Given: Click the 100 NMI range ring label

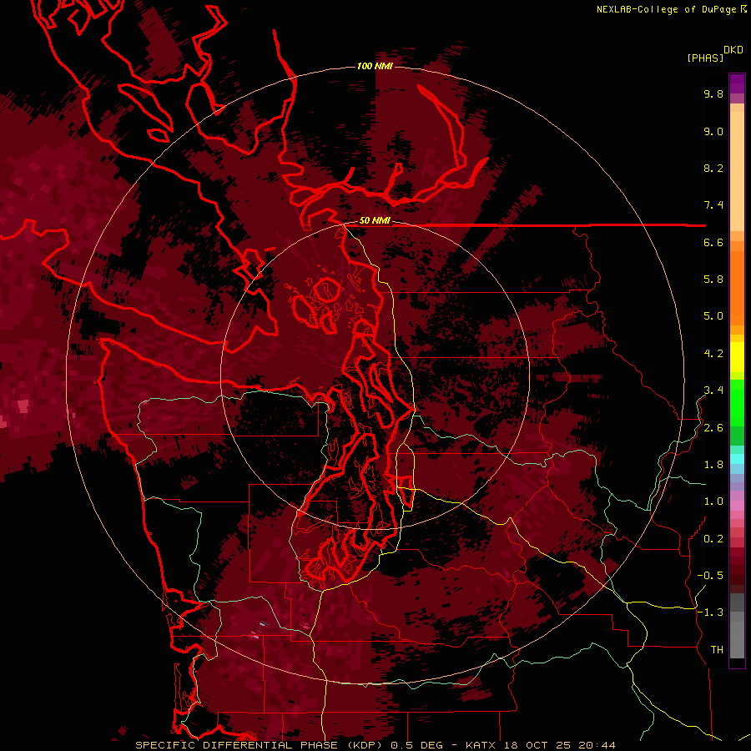Looking at the screenshot, I should tap(375, 66).
